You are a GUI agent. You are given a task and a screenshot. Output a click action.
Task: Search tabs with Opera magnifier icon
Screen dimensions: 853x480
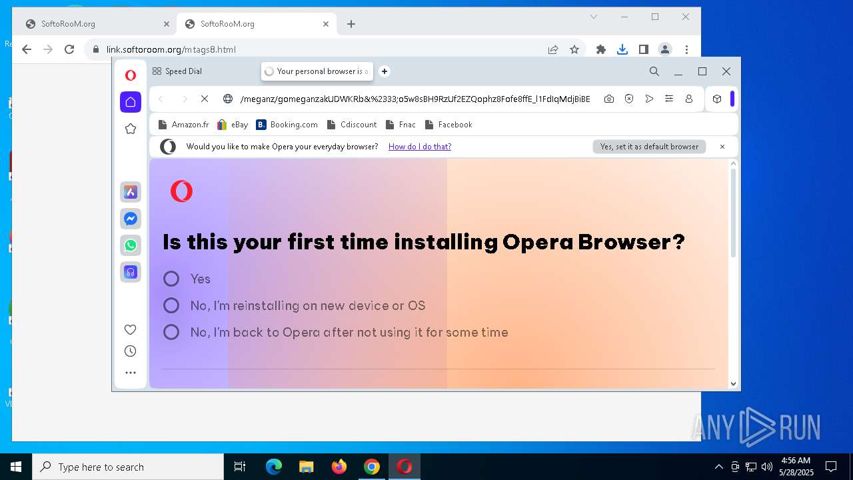point(654,71)
